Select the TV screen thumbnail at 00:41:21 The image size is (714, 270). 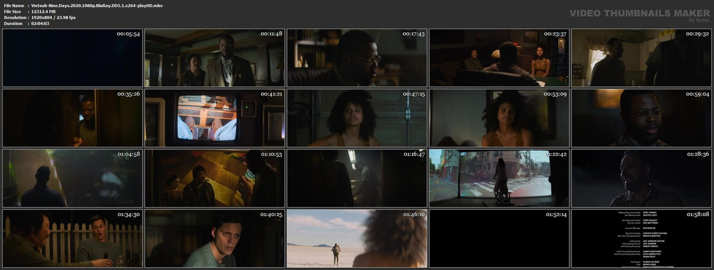tap(215, 118)
